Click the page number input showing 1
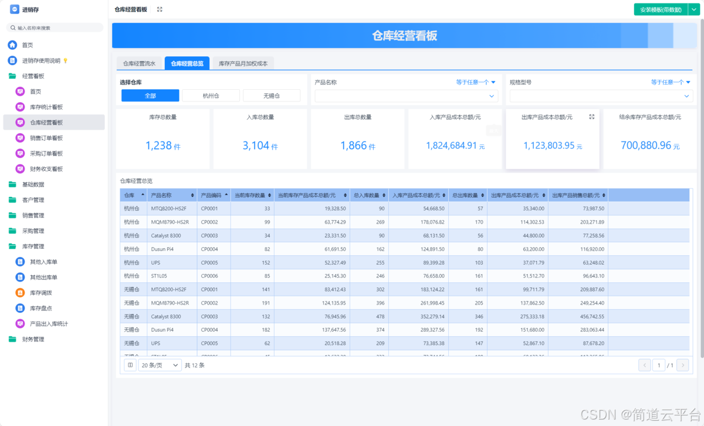The width and height of the screenshot is (704, 426). click(659, 365)
